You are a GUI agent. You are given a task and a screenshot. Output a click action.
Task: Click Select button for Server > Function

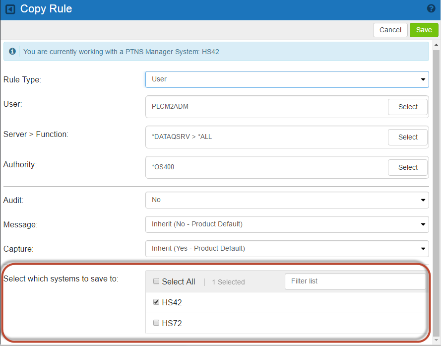tap(408, 137)
